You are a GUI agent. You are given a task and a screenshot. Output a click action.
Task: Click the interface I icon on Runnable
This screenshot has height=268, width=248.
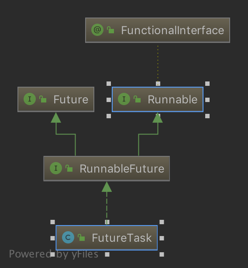124,99
